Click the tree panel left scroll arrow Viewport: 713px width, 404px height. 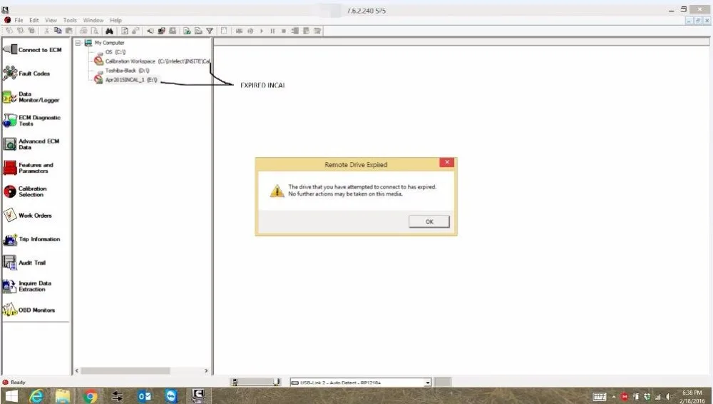[x=77, y=370]
